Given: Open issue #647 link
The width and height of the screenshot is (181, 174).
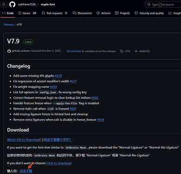Looking at the screenshot, I should click(73, 109).
